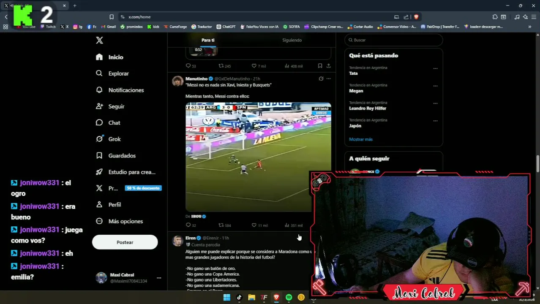Open Japón trending topic
The image size is (540, 304).
[355, 126]
